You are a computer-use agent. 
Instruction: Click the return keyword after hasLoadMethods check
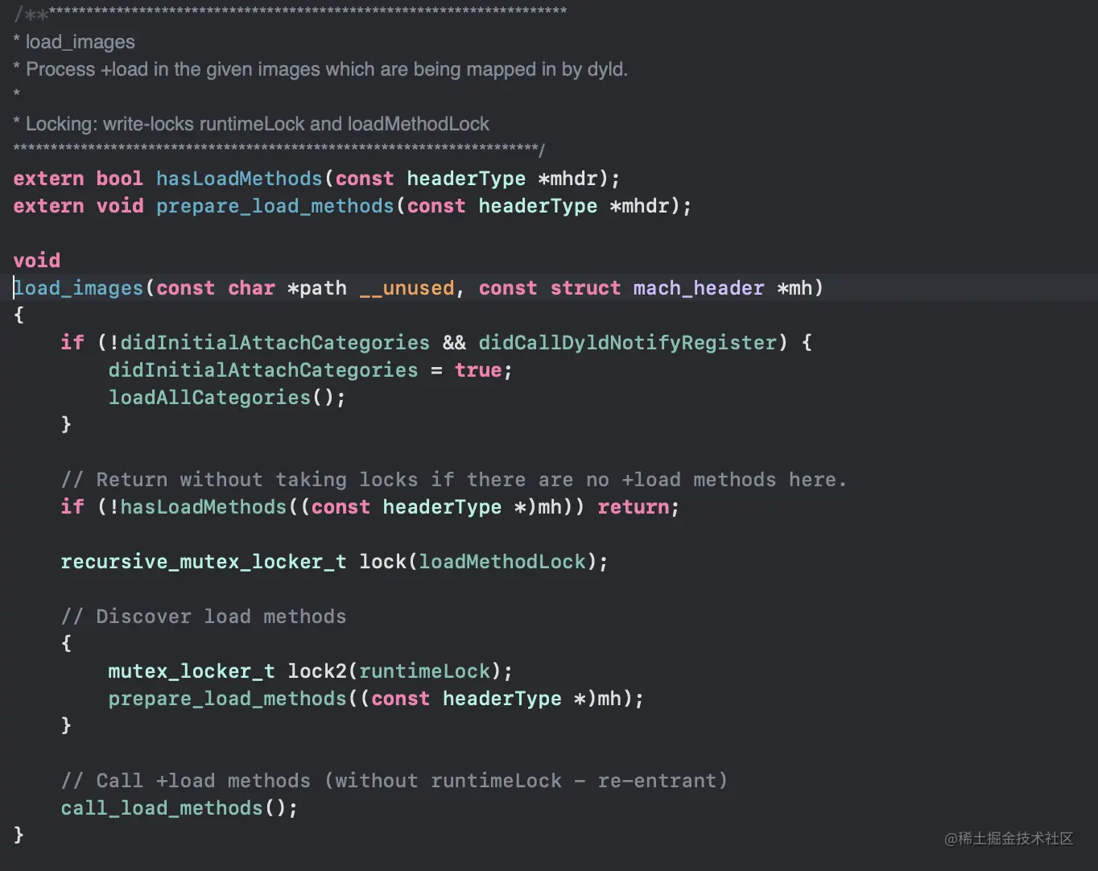(x=634, y=507)
